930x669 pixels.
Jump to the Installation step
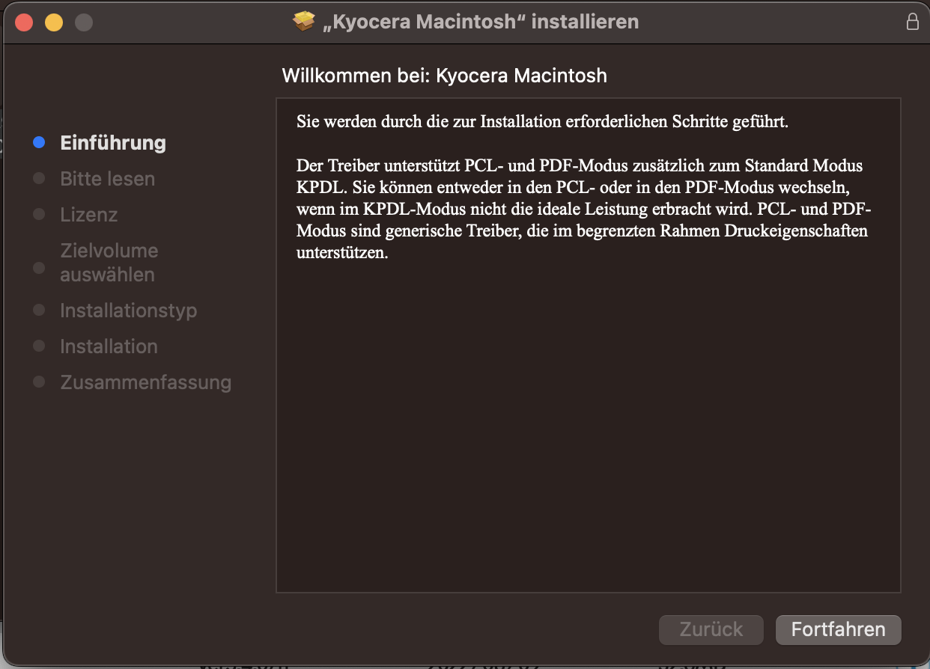point(109,346)
